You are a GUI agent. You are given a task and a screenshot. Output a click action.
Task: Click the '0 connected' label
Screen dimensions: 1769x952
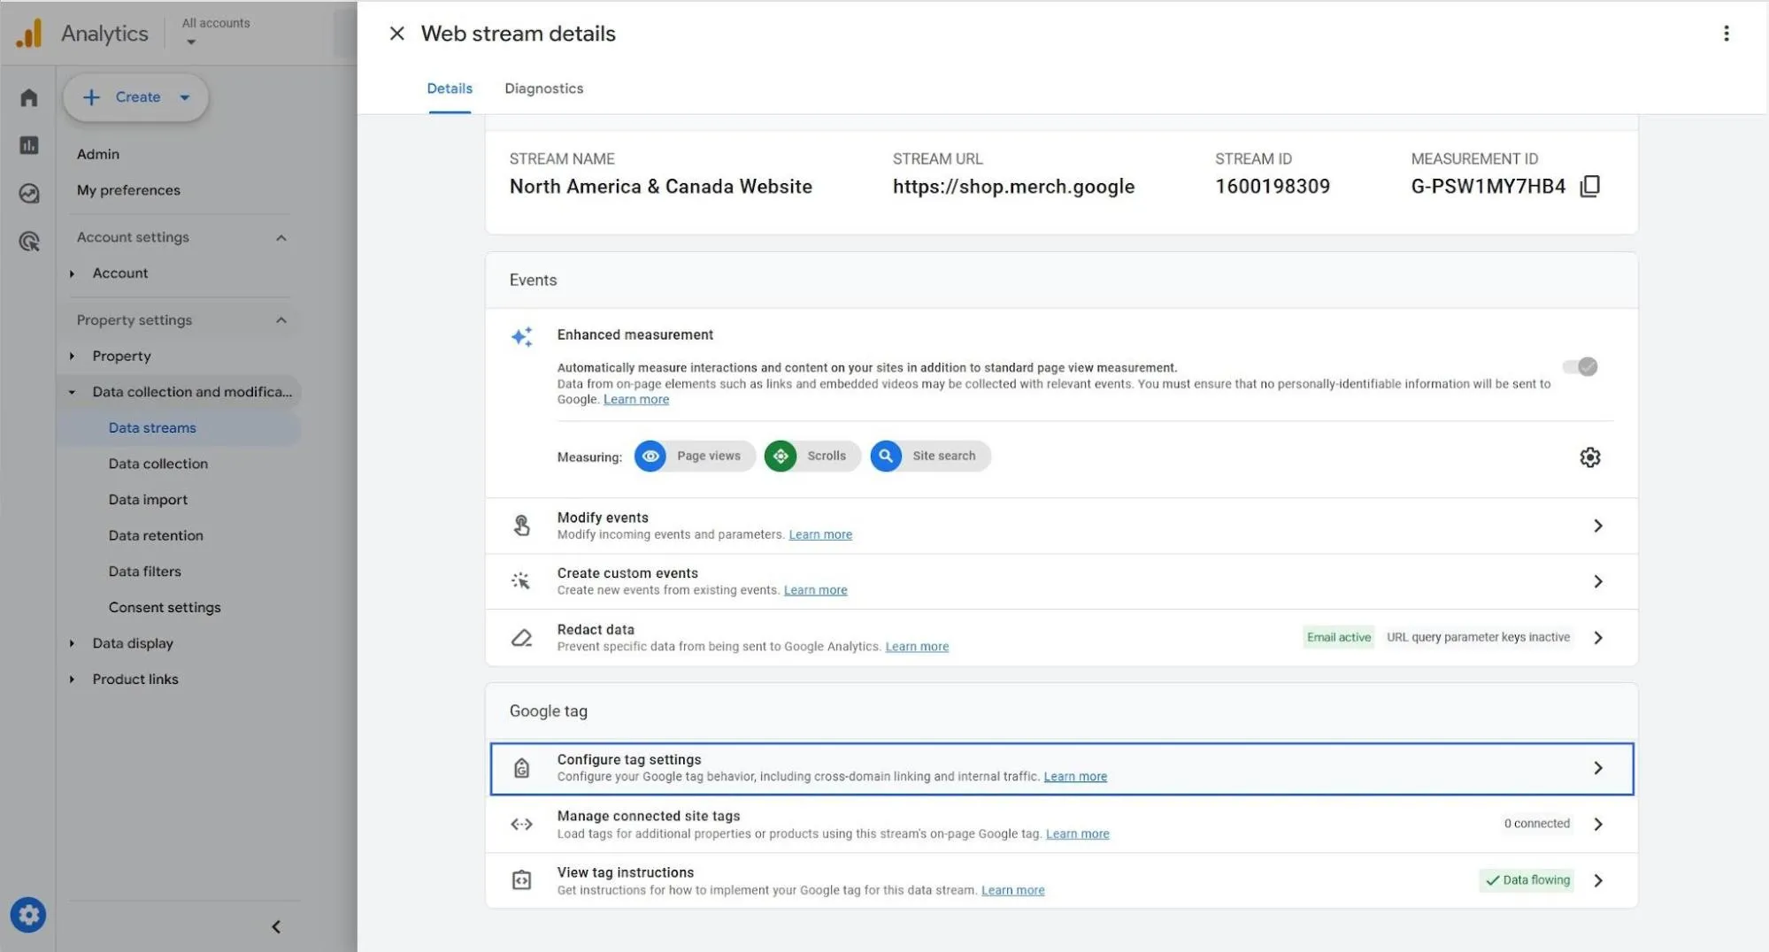(1536, 824)
